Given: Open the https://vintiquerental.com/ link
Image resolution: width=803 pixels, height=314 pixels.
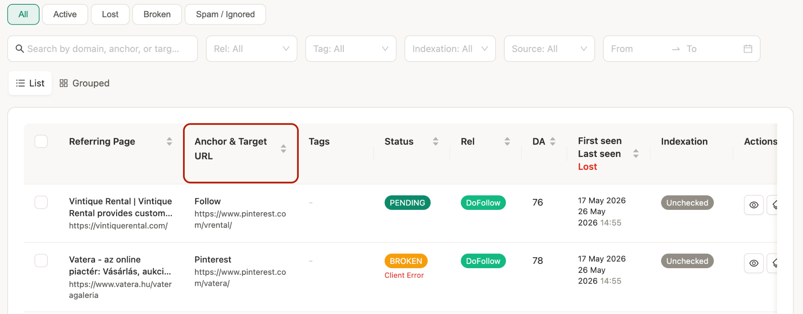Looking at the screenshot, I should click(118, 226).
